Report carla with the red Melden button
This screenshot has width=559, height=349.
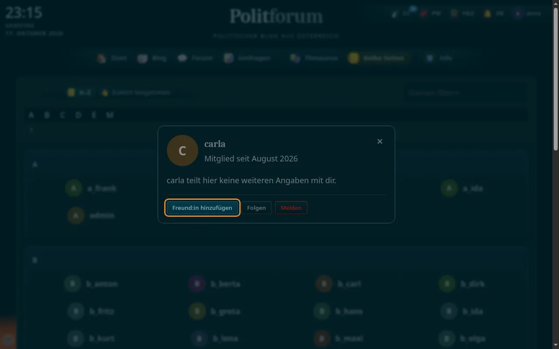tap(291, 208)
